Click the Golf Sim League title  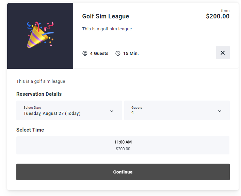click(x=106, y=16)
